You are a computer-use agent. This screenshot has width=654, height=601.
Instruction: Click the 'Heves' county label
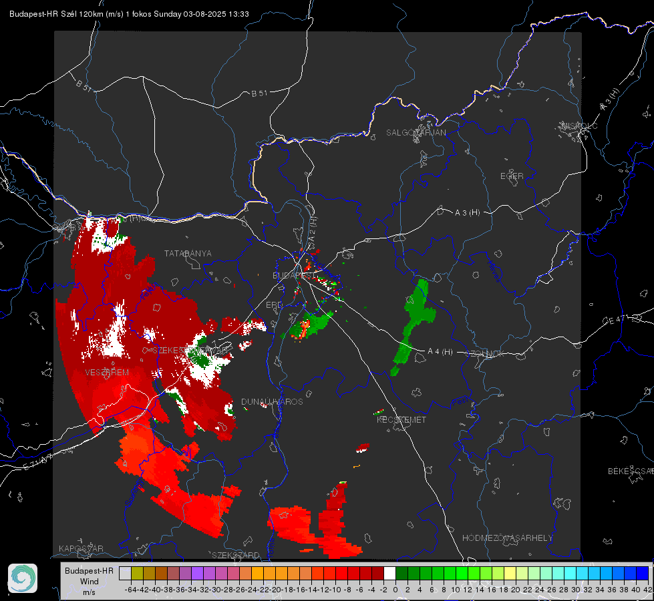click(x=494, y=271)
